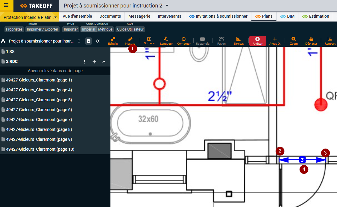Open the project title dropdown arrow

pyautogui.click(x=167, y=6)
